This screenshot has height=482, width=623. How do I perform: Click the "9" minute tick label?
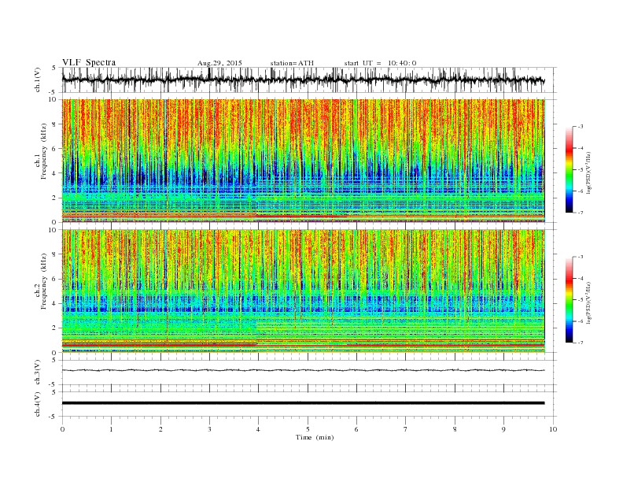click(503, 429)
